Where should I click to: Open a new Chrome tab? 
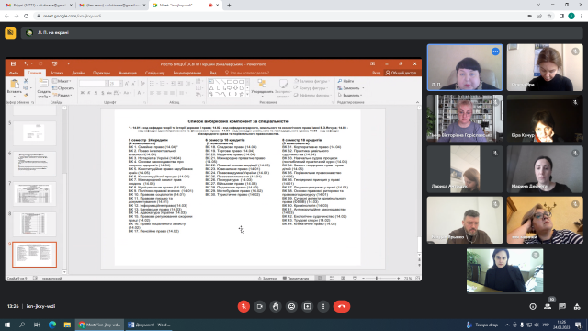pos(229,6)
